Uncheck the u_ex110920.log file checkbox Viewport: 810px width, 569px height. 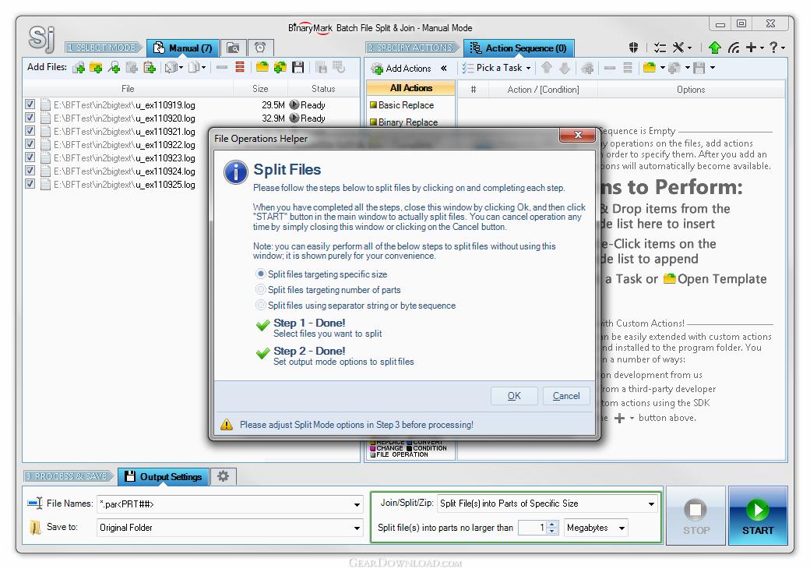[30, 118]
